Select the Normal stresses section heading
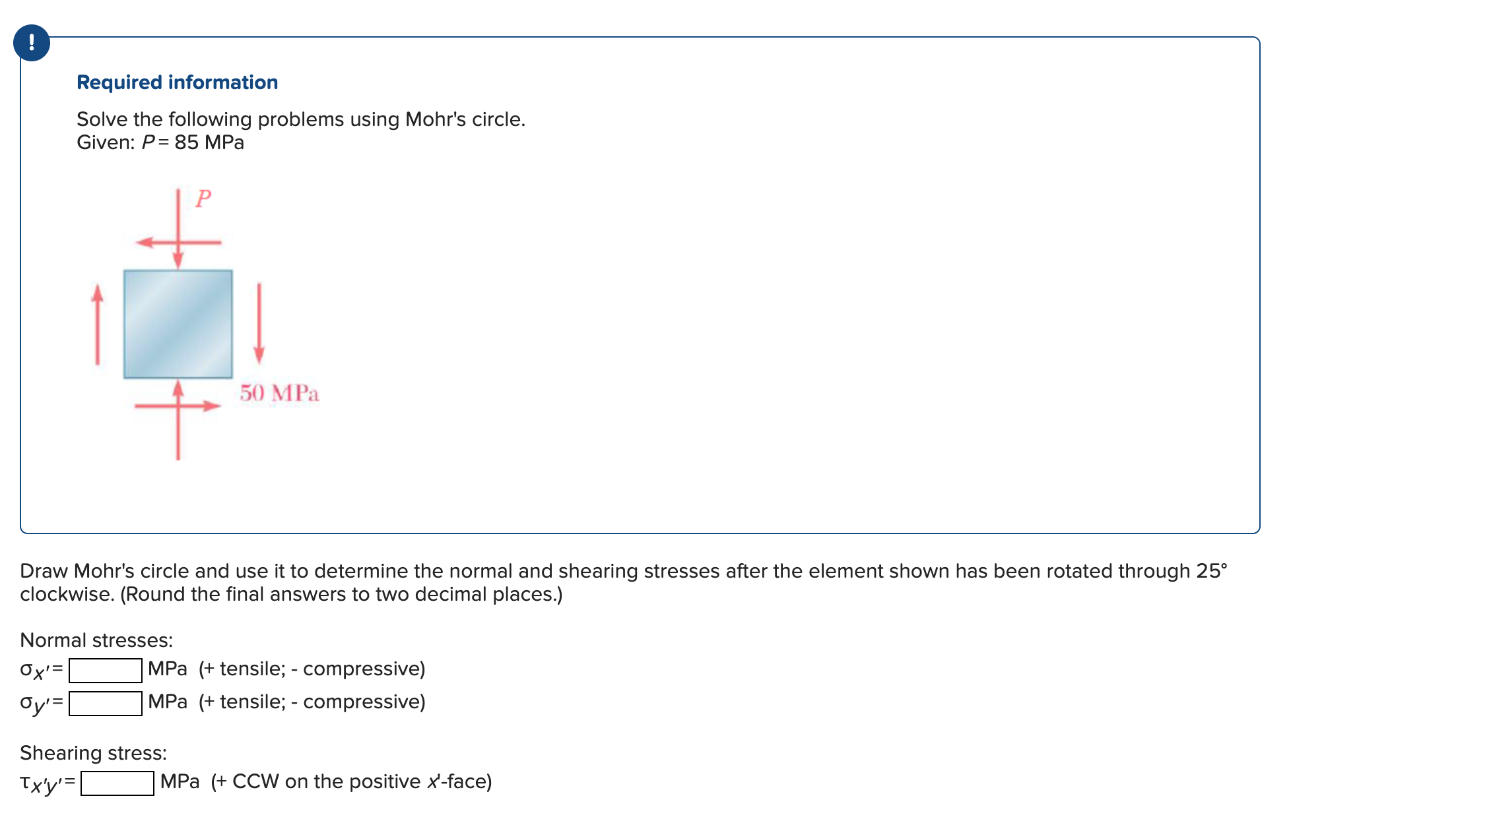1489x823 pixels. (x=95, y=640)
